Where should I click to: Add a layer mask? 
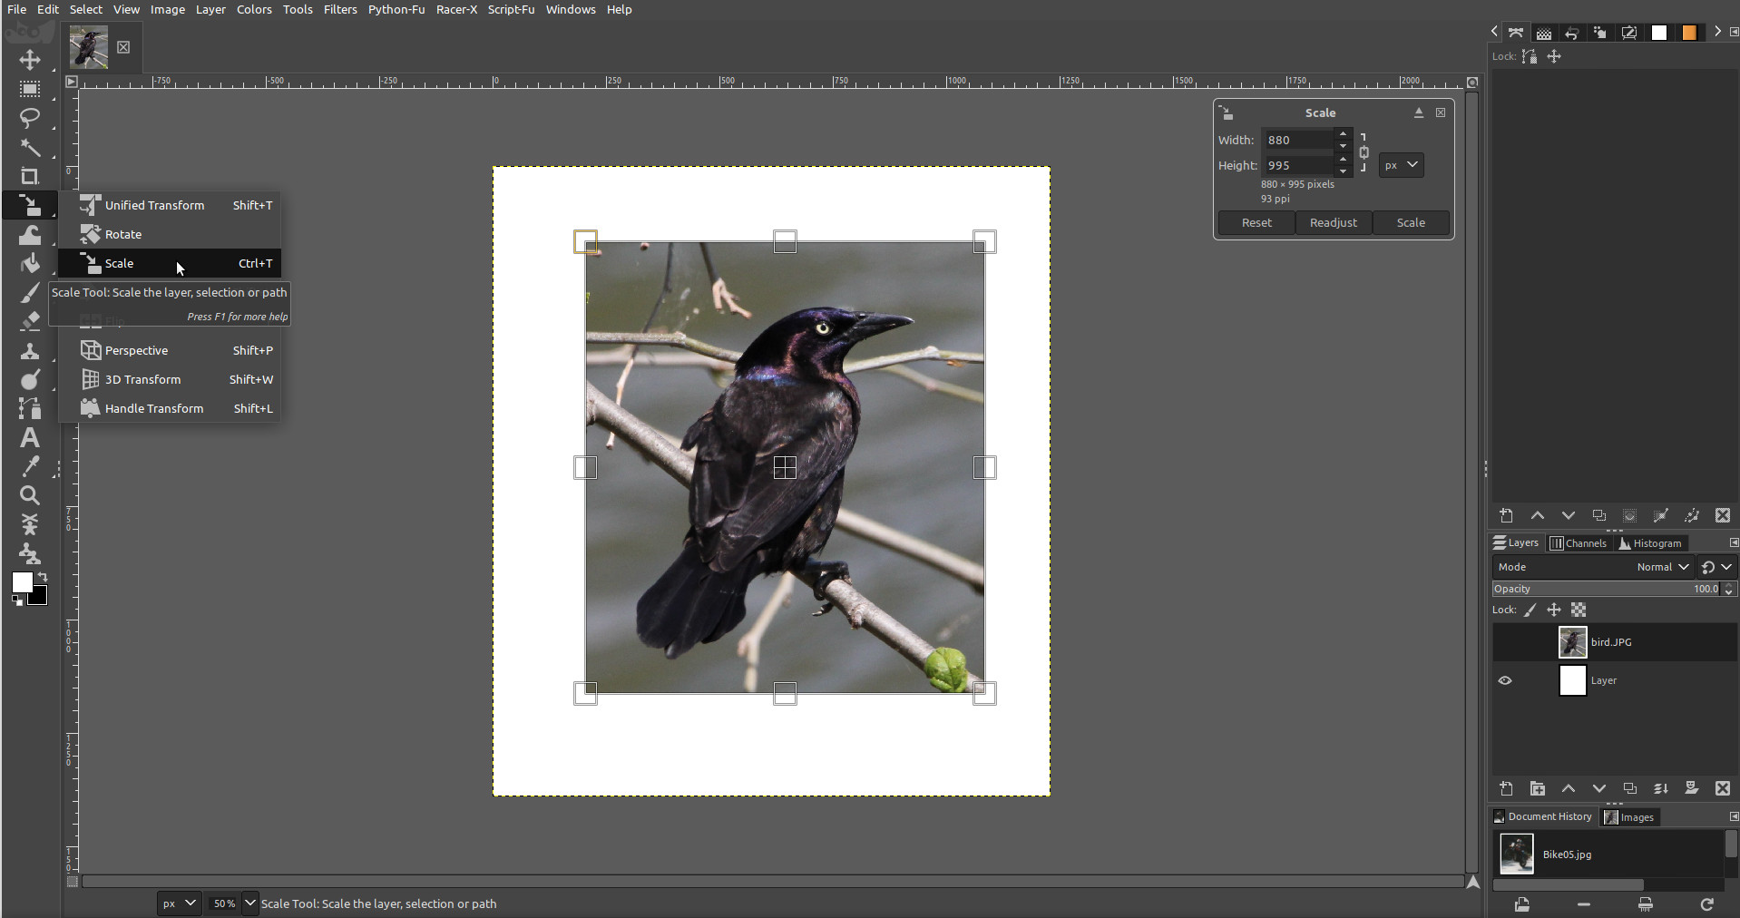click(x=1691, y=788)
